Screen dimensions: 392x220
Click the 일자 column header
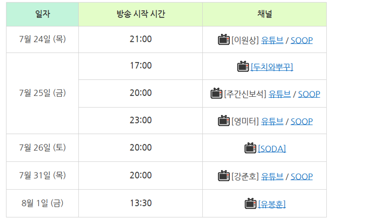pyautogui.click(x=43, y=14)
